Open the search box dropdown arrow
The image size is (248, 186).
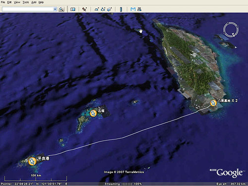pyautogui.click(x=55, y=9)
